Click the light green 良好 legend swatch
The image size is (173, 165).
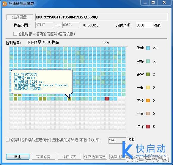148,61
